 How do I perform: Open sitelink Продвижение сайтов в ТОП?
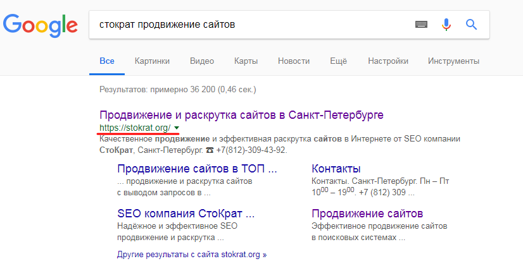197,169
